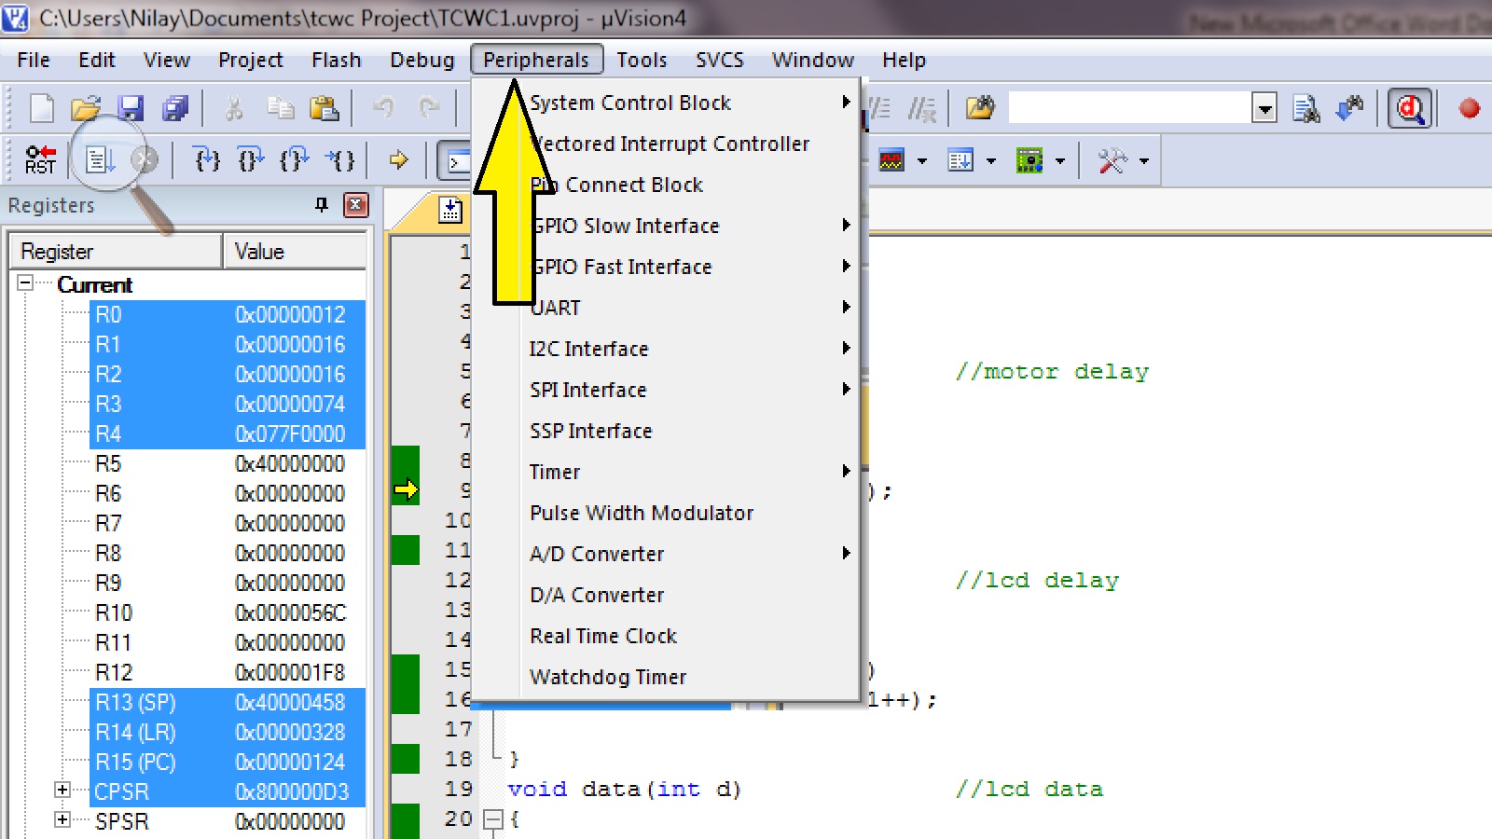
Task: Click the Step Out braces icon
Action: pyautogui.click(x=294, y=160)
